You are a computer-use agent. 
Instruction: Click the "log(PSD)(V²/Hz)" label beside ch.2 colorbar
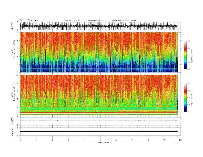192,99
